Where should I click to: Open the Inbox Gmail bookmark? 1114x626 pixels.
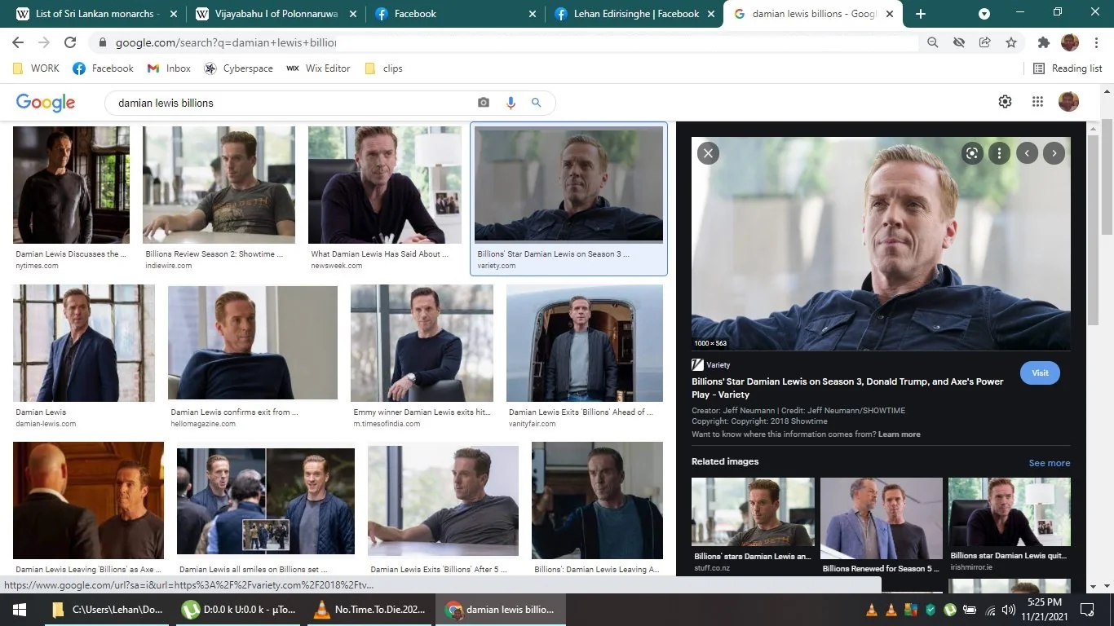pyautogui.click(x=169, y=68)
